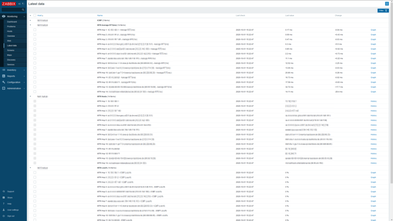The height and width of the screenshot is (221, 393).
Task: Collapse the MTR Average RTT group
Action: coord(30,25)
